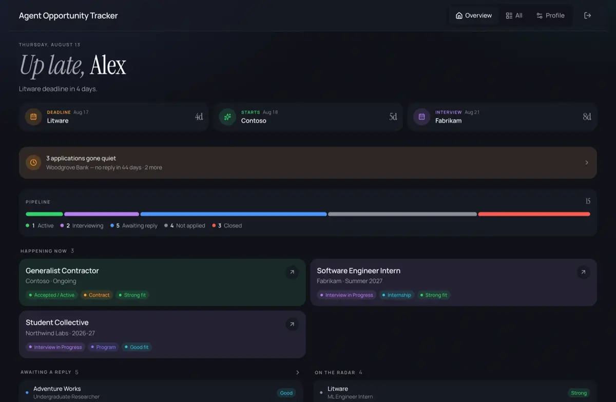Open the Litware deadline card

click(x=114, y=117)
